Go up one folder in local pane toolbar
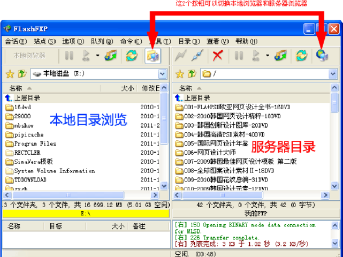The height and width of the screenshot is (257, 343). 22,74
